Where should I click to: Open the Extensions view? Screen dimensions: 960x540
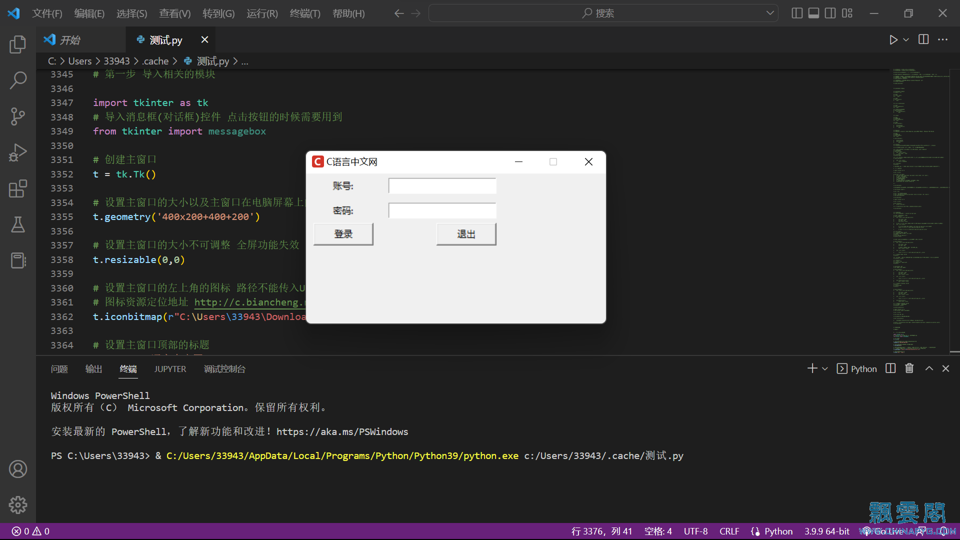(18, 188)
